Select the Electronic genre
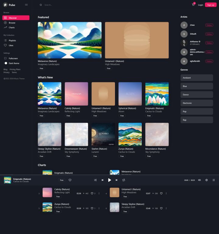 [197, 103]
